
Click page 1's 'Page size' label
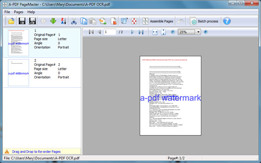coord(41,39)
